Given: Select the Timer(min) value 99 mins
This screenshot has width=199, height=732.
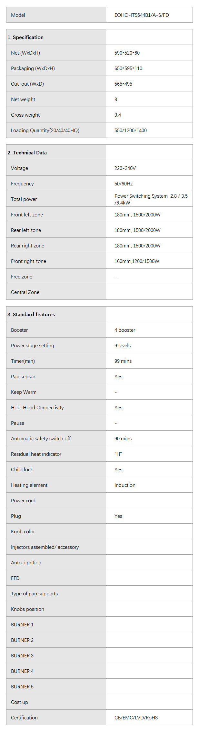Looking at the screenshot, I should pyautogui.click(x=123, y=361).
